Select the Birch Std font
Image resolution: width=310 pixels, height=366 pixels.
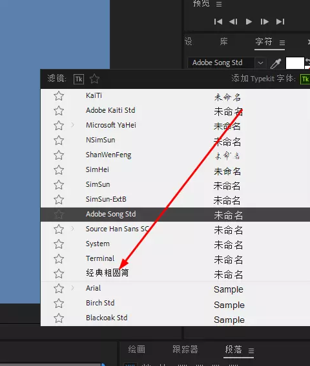100,303
